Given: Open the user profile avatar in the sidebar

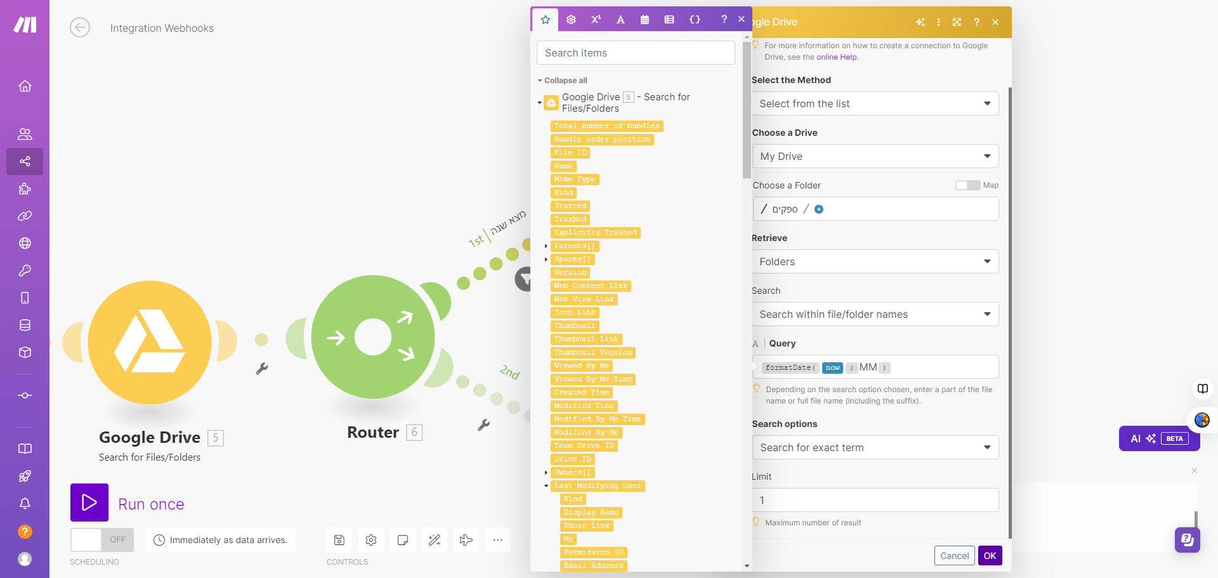Looking at the screenshot, I should click(25, 559).
